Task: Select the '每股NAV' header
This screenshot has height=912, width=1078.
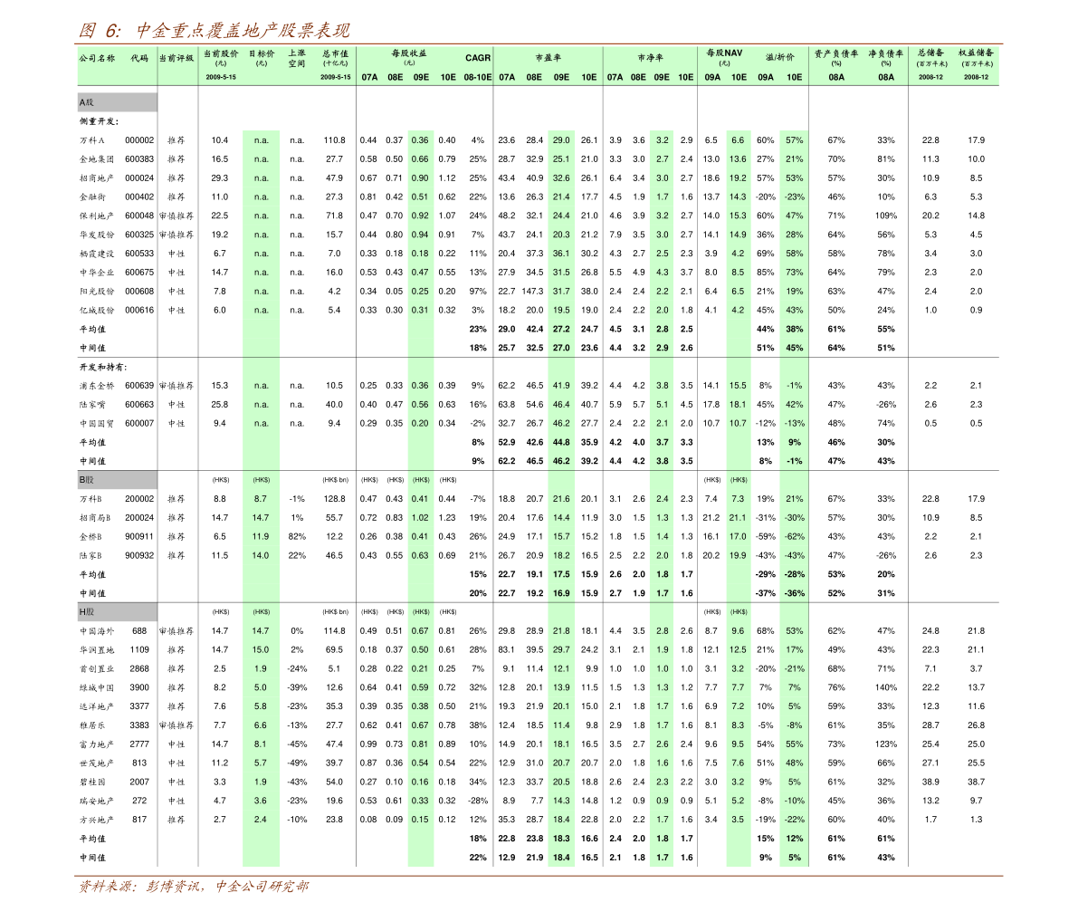Action: click(x=725, y=53)
